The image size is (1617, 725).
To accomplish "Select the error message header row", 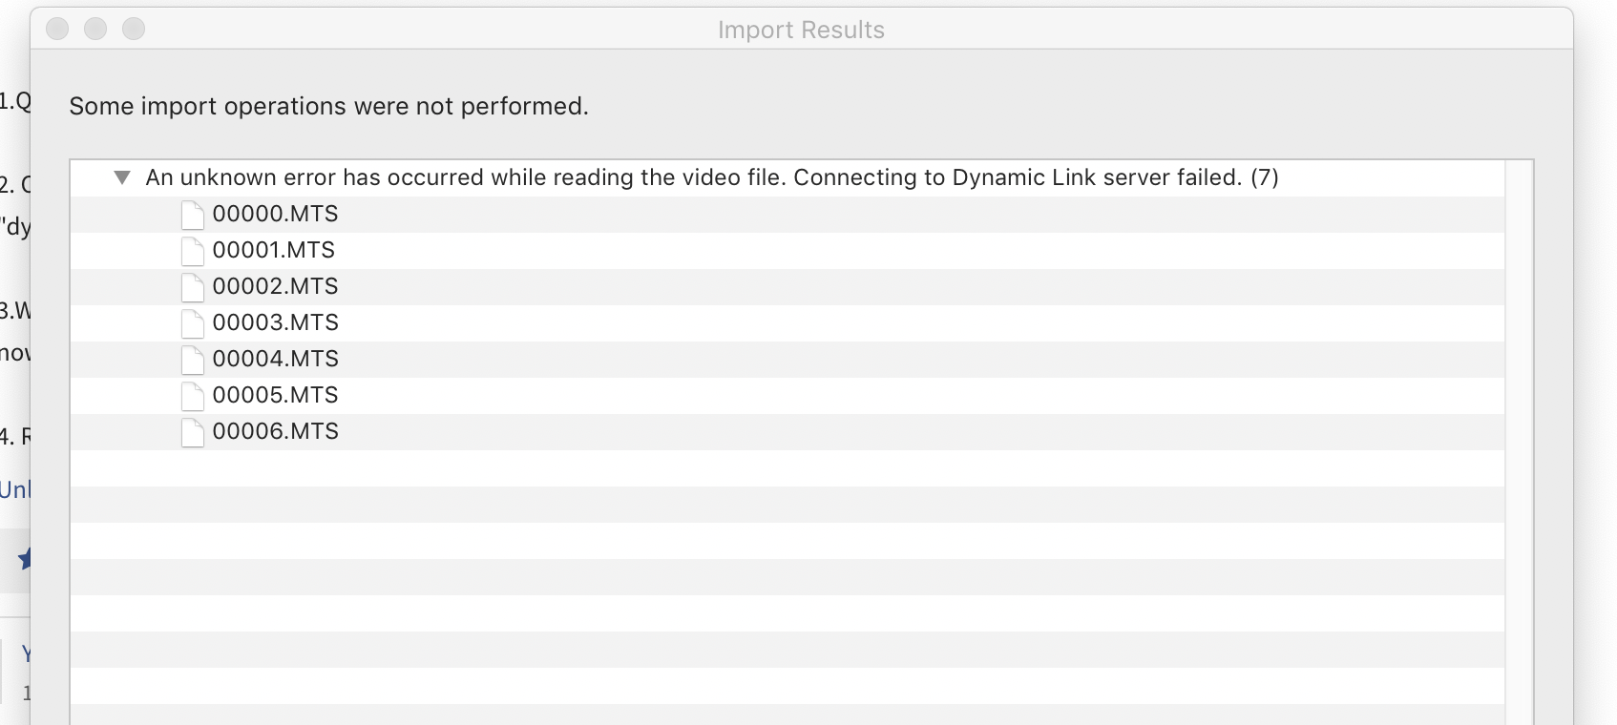I will tap(711, 177).
